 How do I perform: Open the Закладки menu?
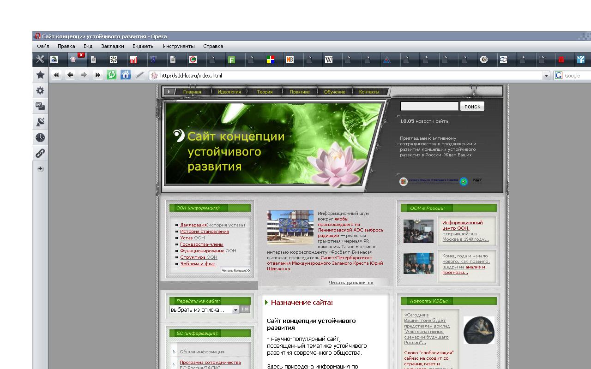(x=112, y=46)
